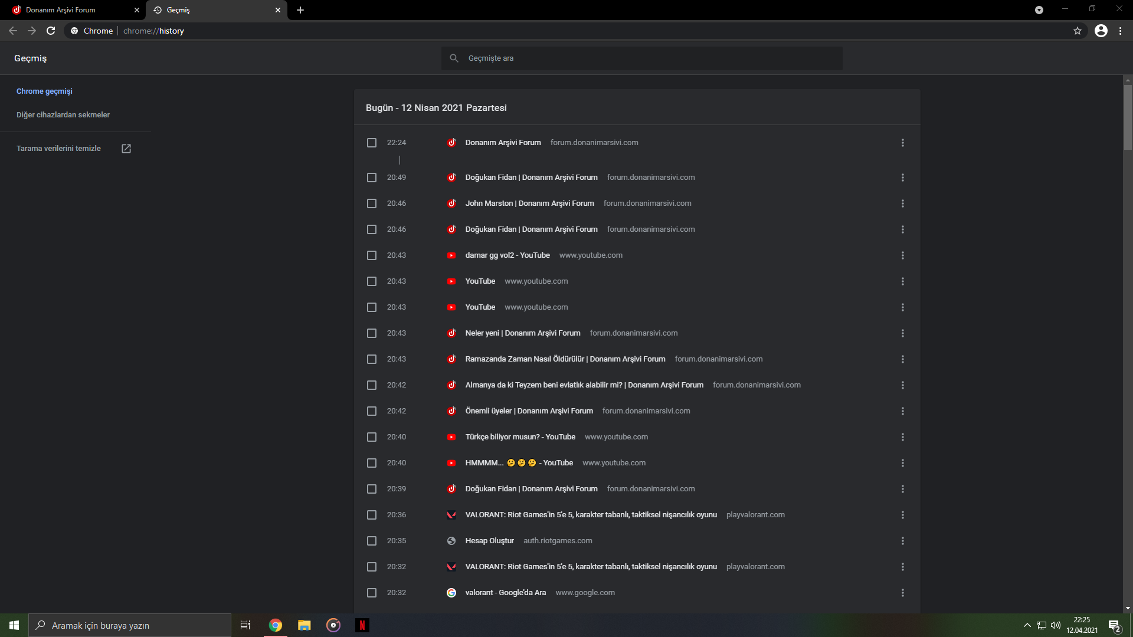Click the VALORANT favicon at 20:36 entry
This screenshot has height=637, width=1133.
coord(451,514)
